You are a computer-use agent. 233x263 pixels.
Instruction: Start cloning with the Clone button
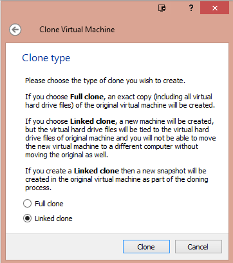click(x=146, y=247)
